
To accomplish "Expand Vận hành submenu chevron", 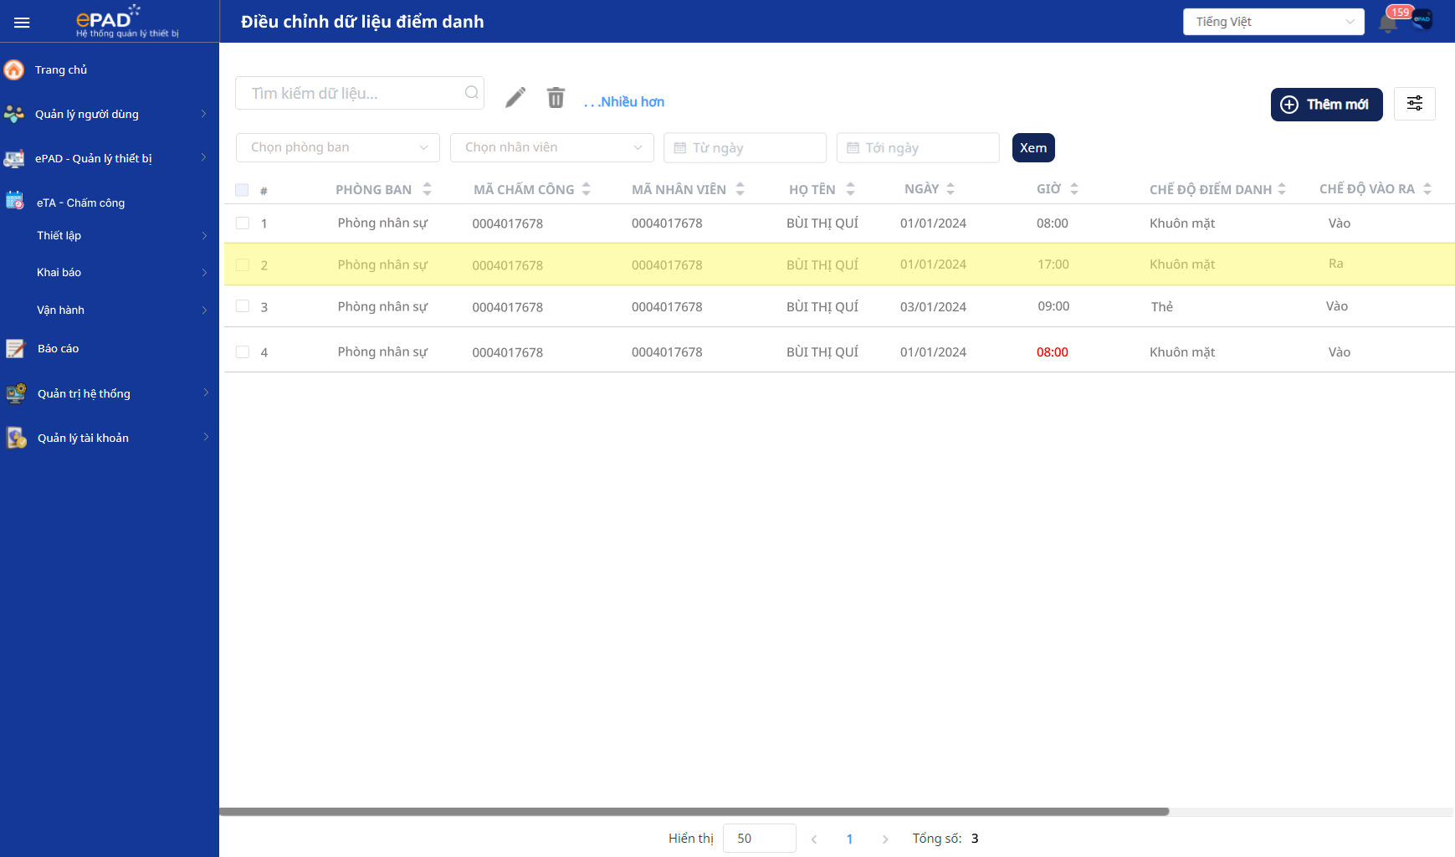I will pos(204,310).
